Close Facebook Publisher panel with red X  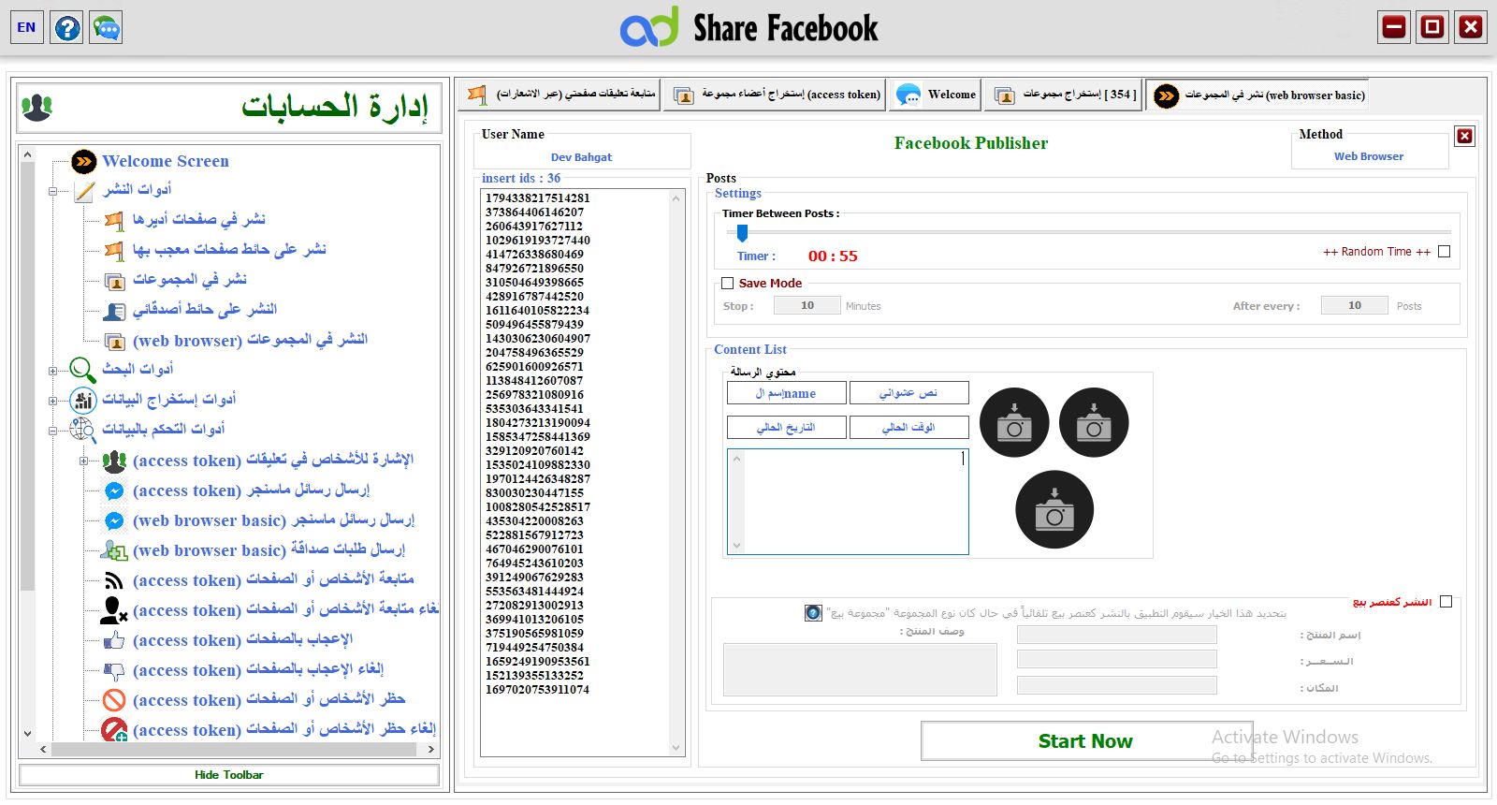pos(1465,136)
